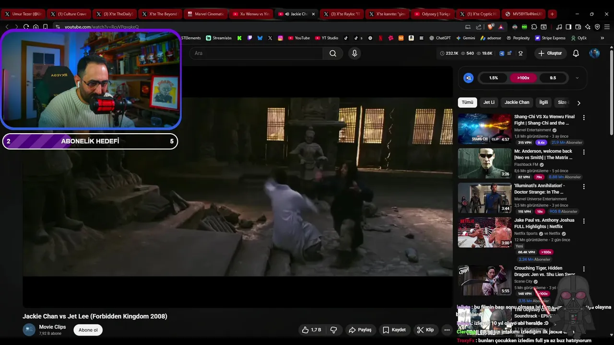Like the video with thumbs-up 1,7 B

tap(311, 330)
